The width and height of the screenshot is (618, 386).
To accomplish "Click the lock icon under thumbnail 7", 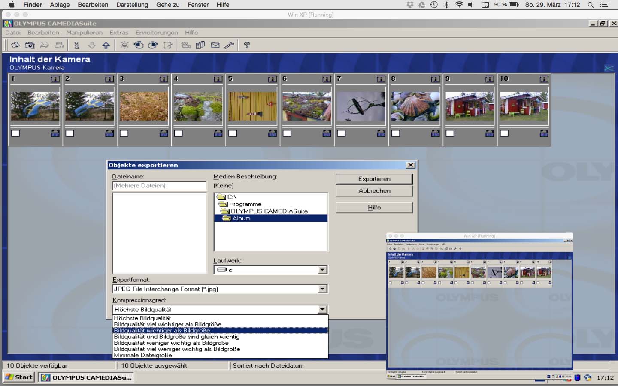I will pos(381,133).
